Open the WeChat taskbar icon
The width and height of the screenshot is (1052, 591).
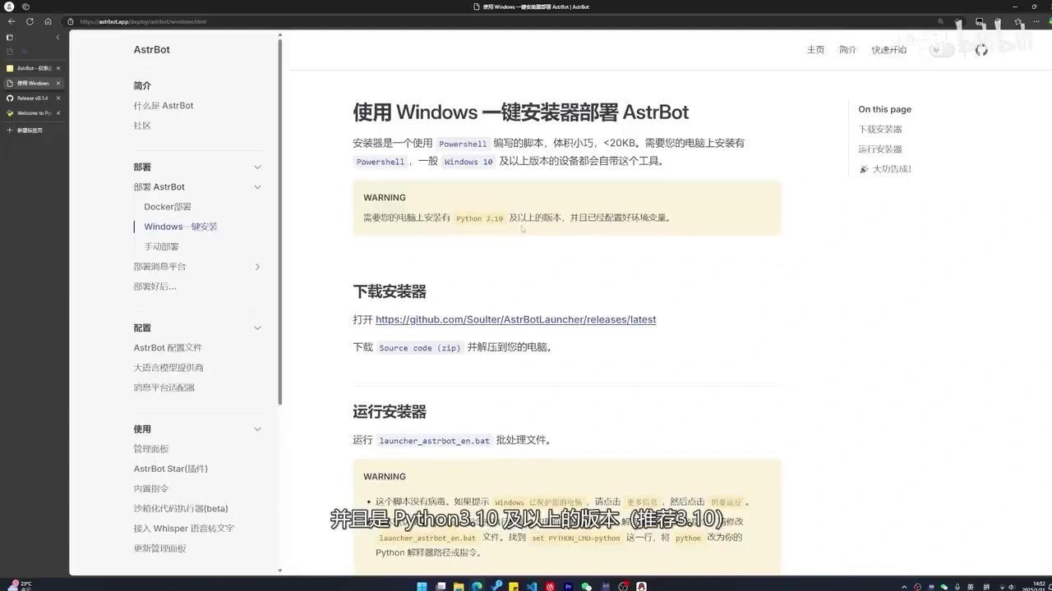[586, 586]
